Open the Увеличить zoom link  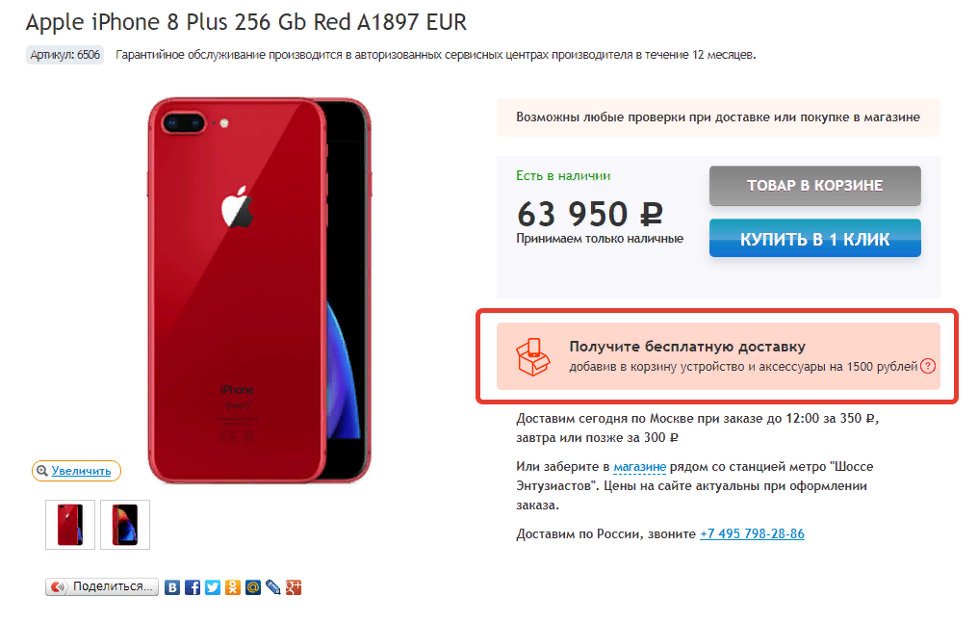coord(76,471)
